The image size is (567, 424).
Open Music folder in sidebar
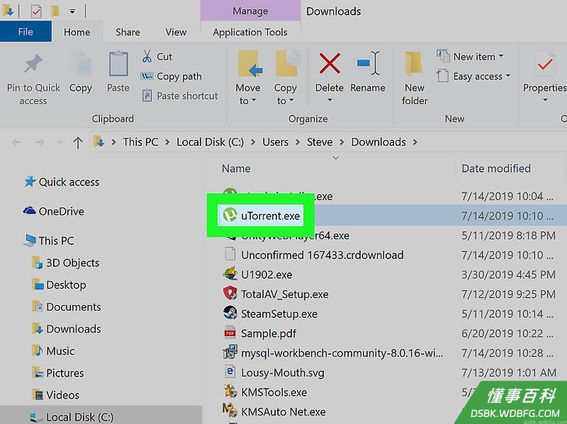click(53, 351)
